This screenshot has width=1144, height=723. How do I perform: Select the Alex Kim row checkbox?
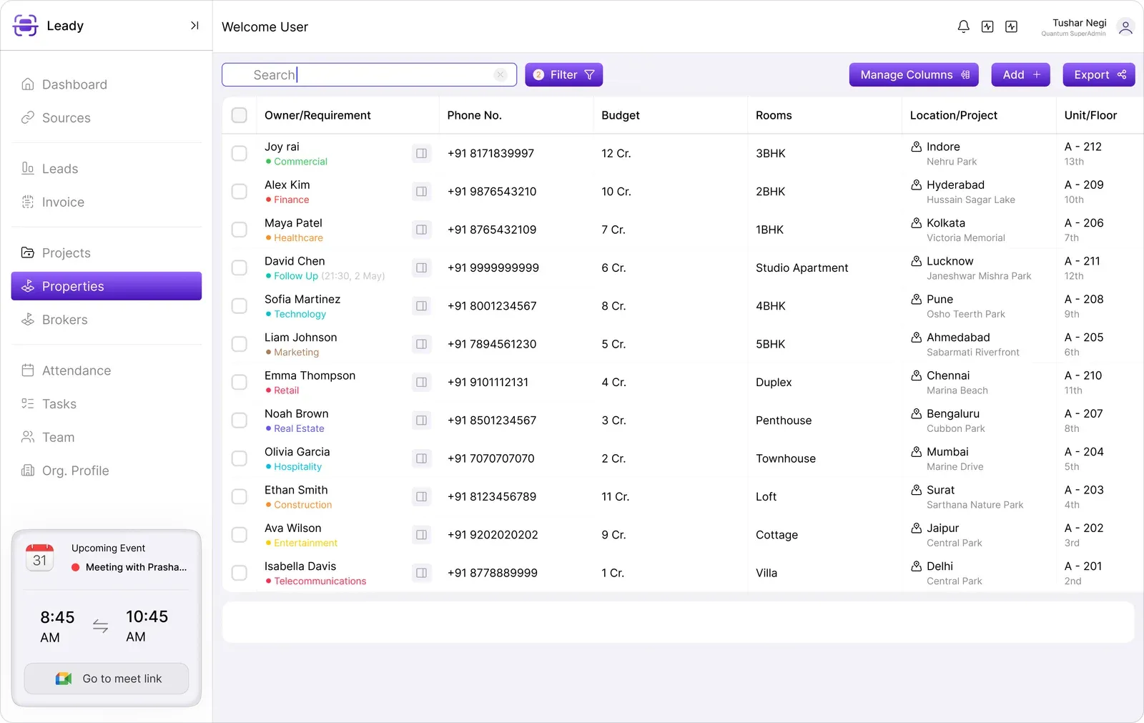tap(240, 192)
